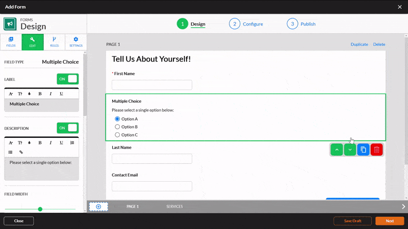Expand page bar right chevron
The height and width of the screenshot is (229, 408).
(x=403, y=207)
